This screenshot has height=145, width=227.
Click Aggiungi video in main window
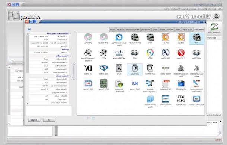[214, 28]
